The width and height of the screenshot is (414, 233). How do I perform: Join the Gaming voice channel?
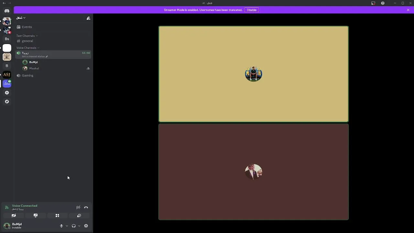point(53,75)
